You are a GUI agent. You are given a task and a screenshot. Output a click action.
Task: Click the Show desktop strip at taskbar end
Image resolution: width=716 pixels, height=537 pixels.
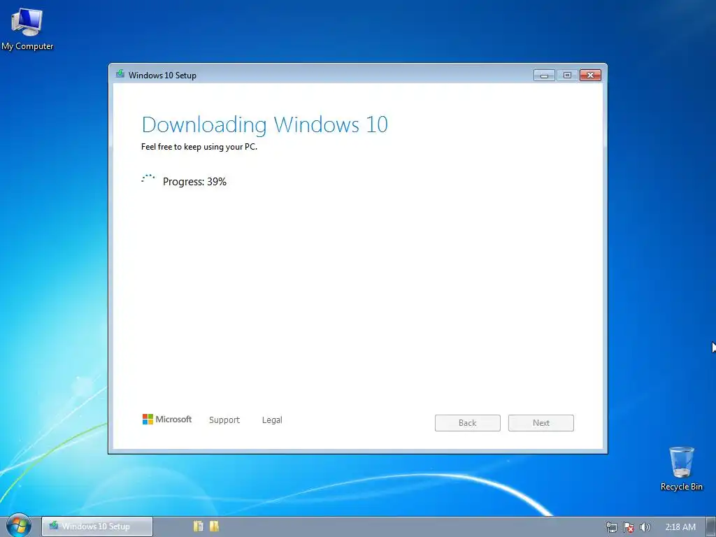[710, 527]
